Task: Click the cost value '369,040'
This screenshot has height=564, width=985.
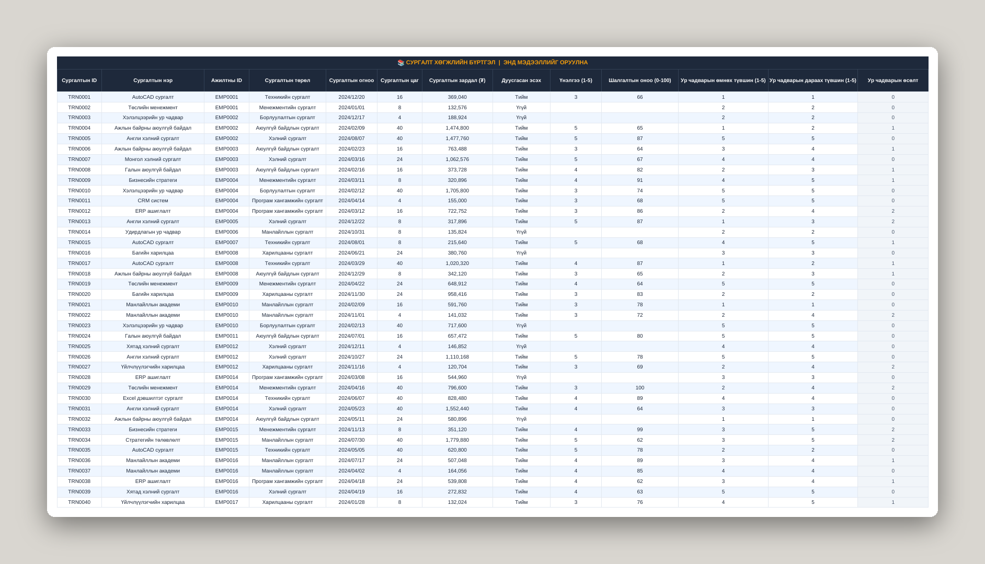Action: coord(457,97)
